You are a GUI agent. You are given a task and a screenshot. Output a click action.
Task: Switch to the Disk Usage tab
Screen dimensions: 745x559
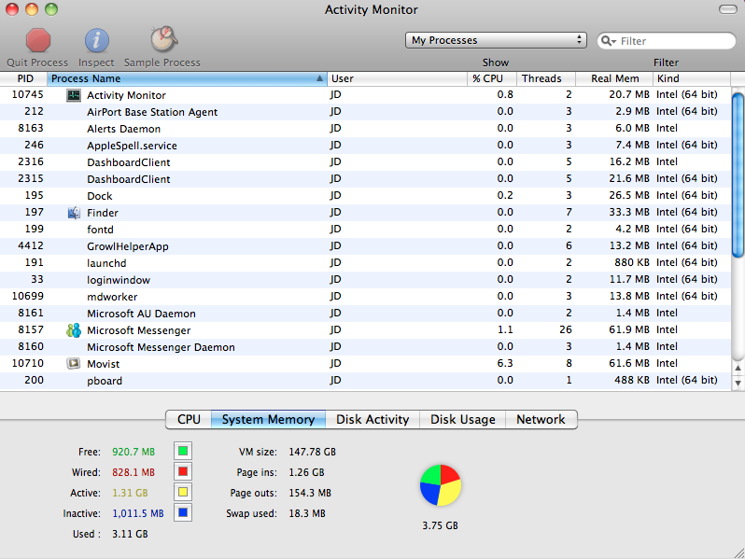click(x=463, y=419)
